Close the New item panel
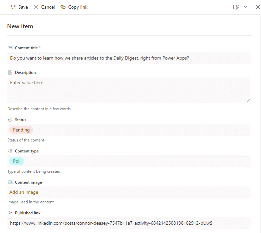Screen dimensions: 261x233 tap(258, 7)
